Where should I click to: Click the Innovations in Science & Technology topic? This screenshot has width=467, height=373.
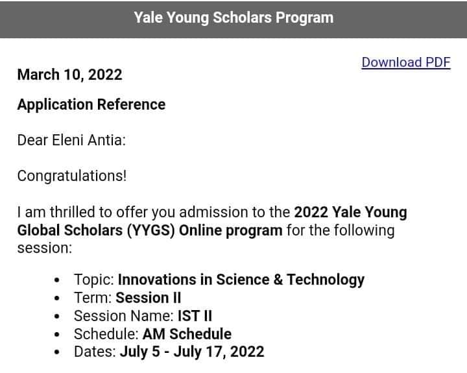[241, 280]
